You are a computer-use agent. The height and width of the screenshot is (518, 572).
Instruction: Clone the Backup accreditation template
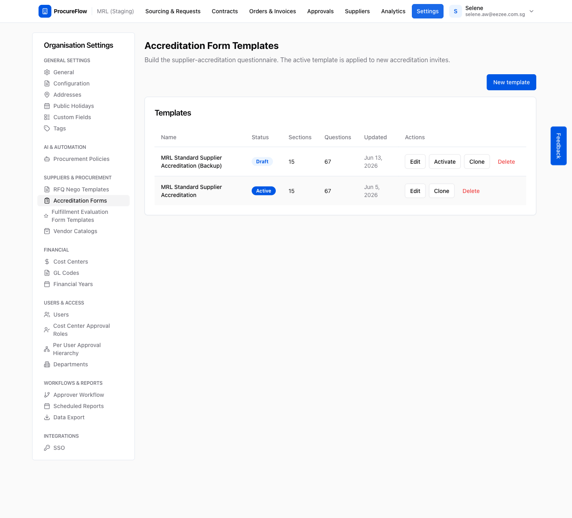(x=477, y=162)
